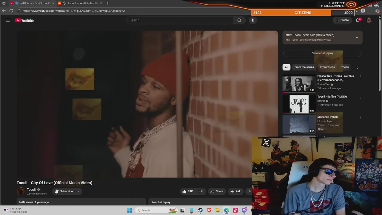Viewport: 382px width, 215px height.
Task: Click the main video player
Action: [147, 104]
